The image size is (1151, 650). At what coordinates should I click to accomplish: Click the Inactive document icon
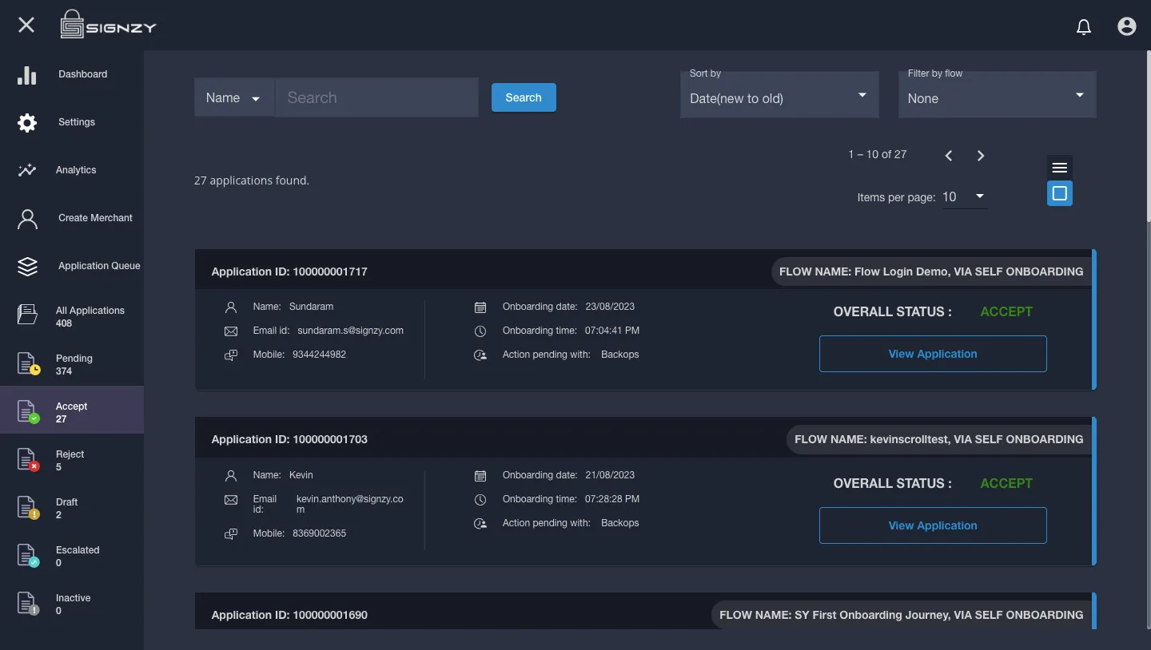click(28, 603)
